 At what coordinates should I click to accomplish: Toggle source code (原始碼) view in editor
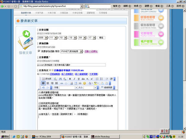(x=46, y=79)
